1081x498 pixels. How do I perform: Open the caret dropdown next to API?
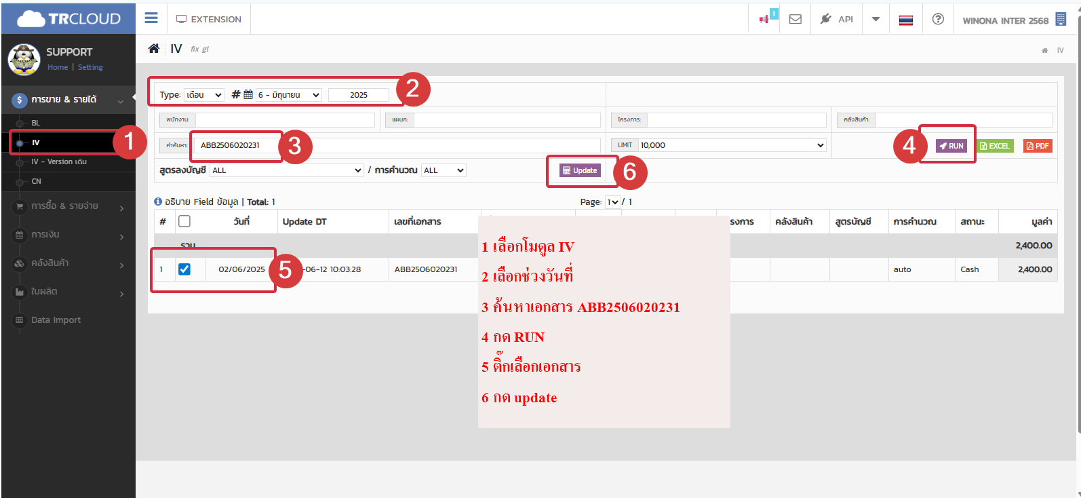coord(876,19)
